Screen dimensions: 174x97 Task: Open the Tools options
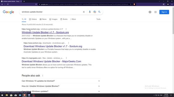coord(98,19)
